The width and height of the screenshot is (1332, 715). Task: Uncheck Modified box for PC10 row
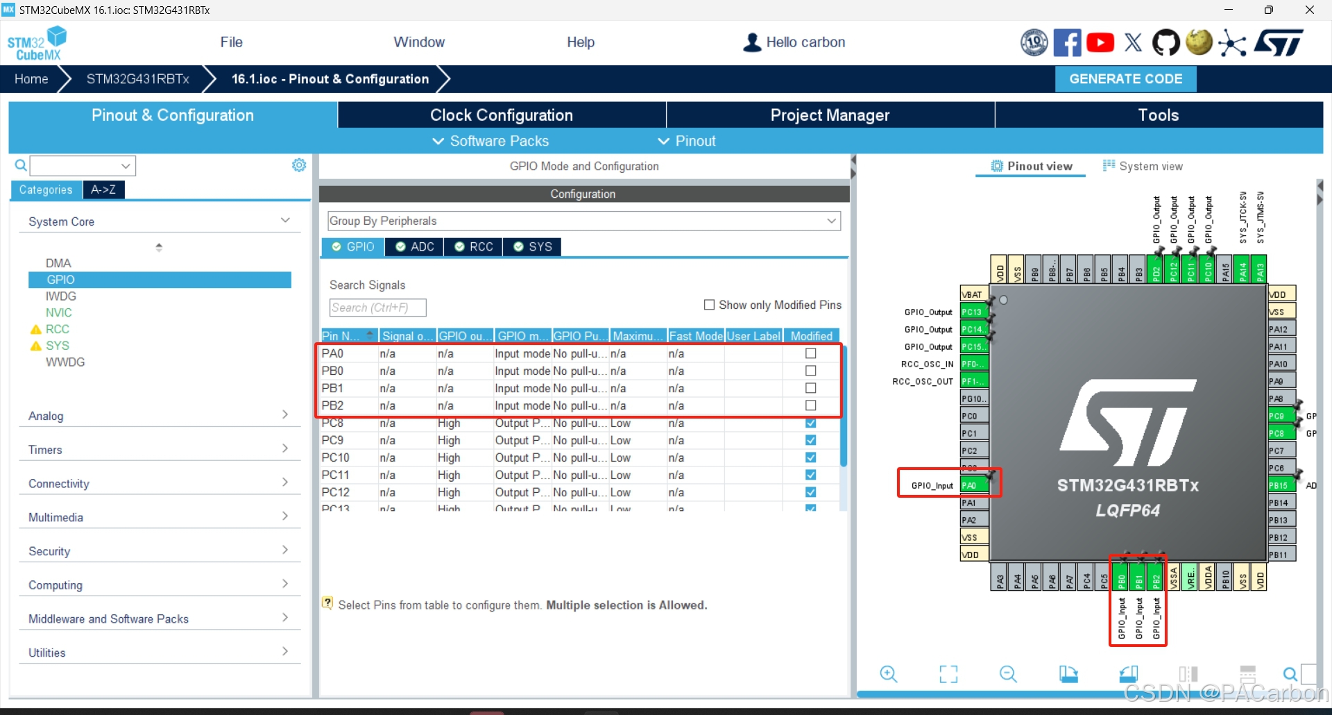[810, 457]
